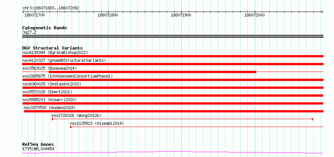Click ruler position 186071800
Screen dimensions: 334x157
click(x=108, y=15)
